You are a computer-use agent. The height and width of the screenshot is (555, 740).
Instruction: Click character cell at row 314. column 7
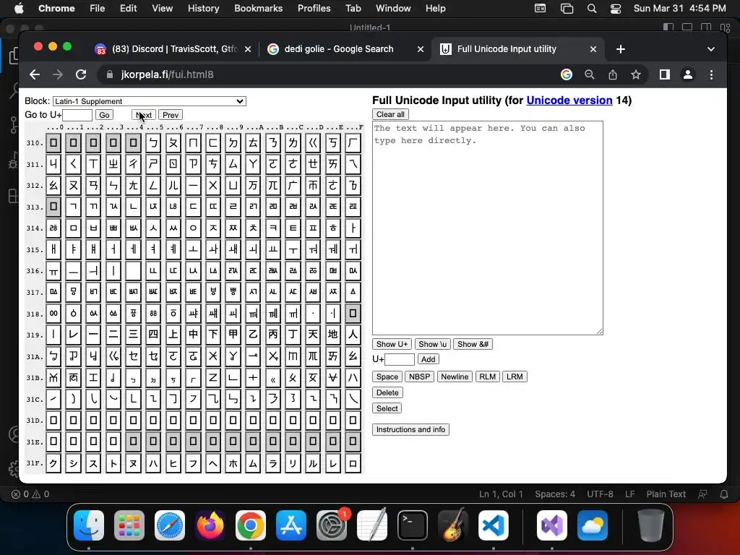193,228
